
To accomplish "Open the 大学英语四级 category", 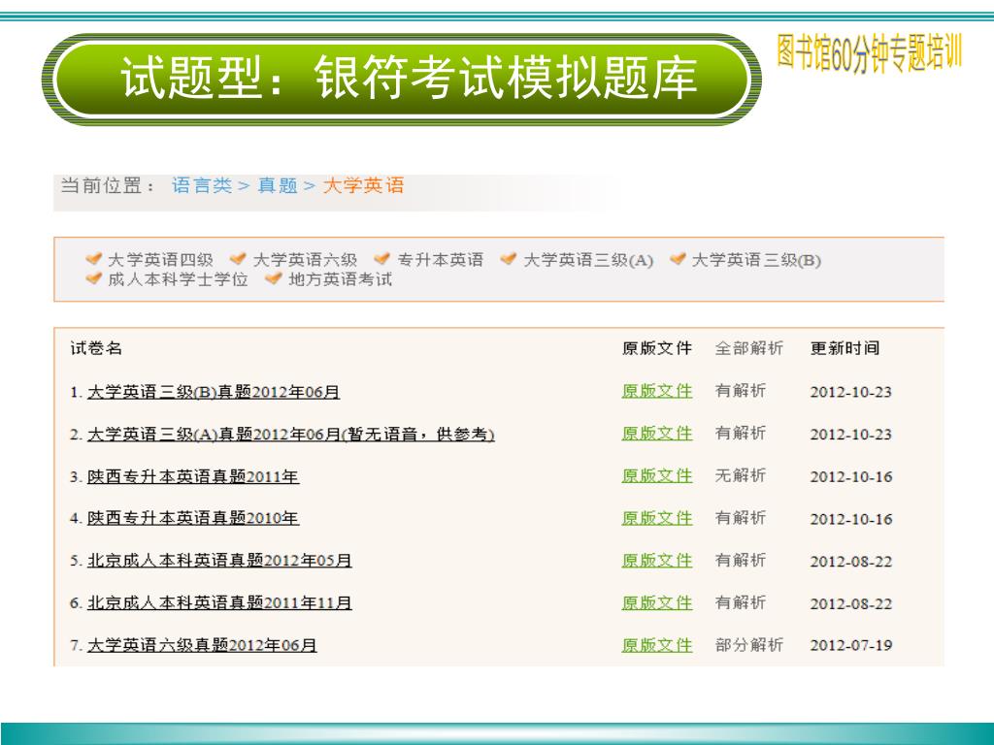I will click(160, 260).
